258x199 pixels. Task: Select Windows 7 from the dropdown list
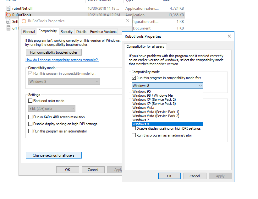[140, 120]
